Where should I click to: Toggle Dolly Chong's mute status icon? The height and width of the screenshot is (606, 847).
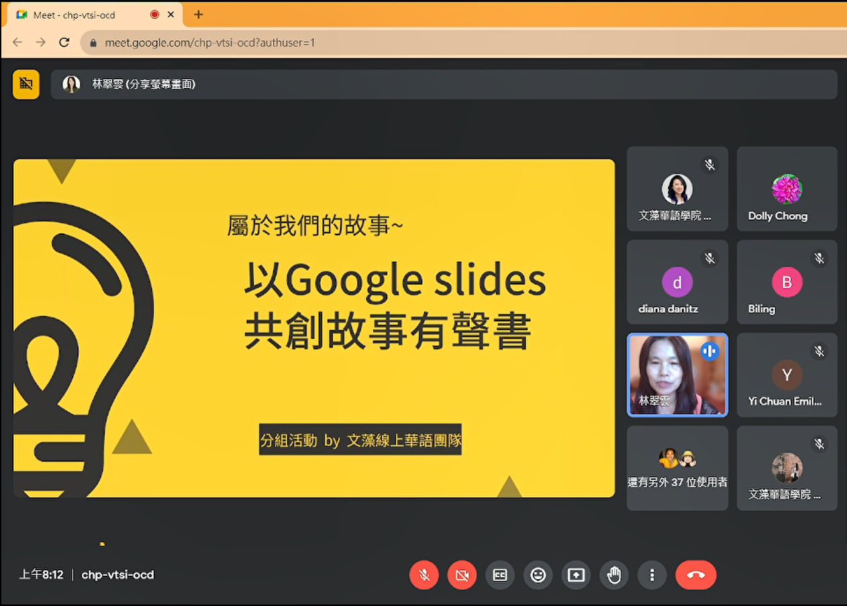(819, 165)
